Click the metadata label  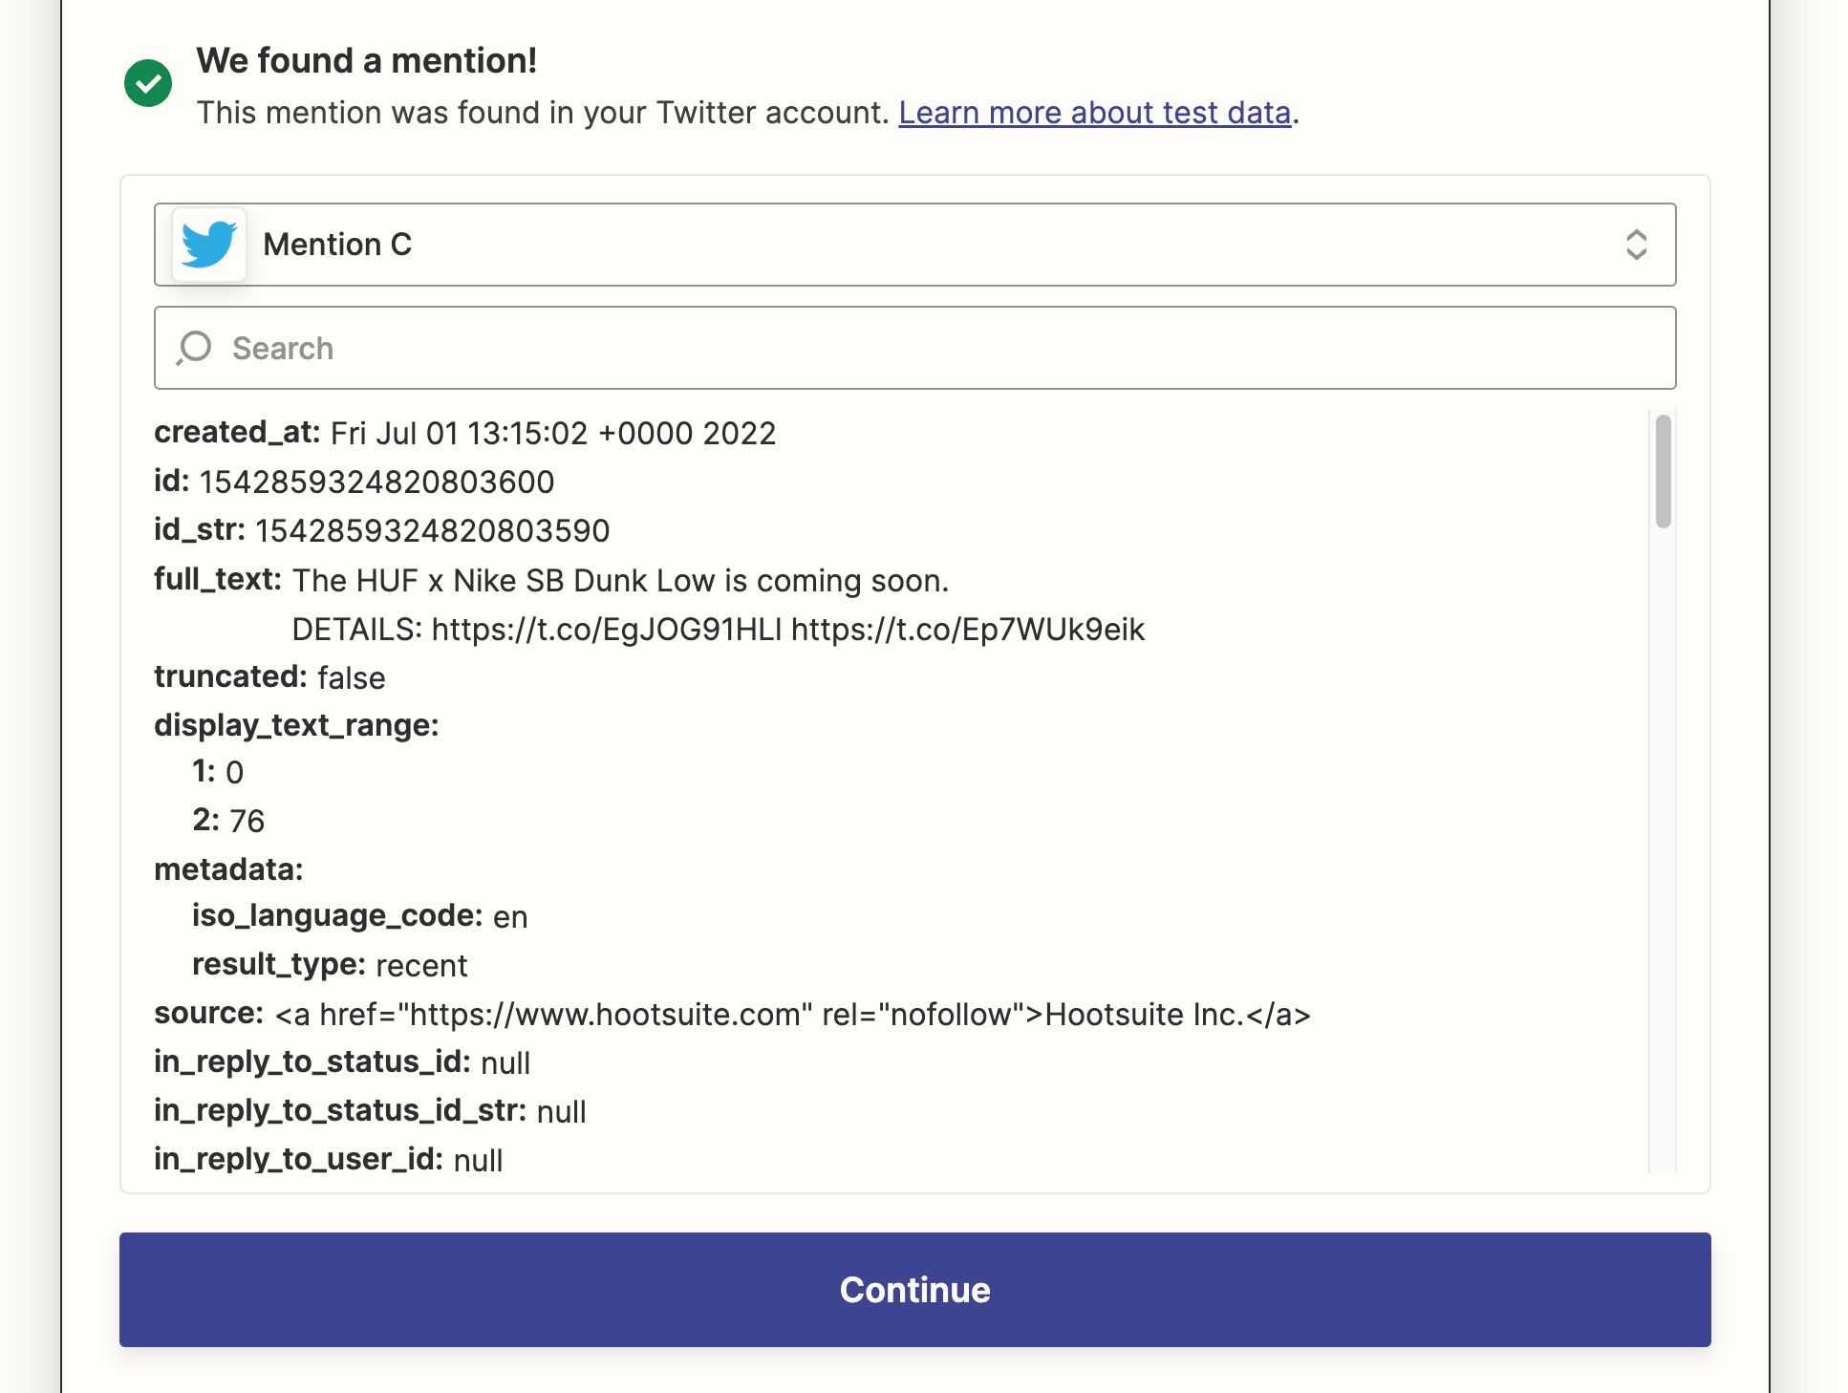click(228, 869)
